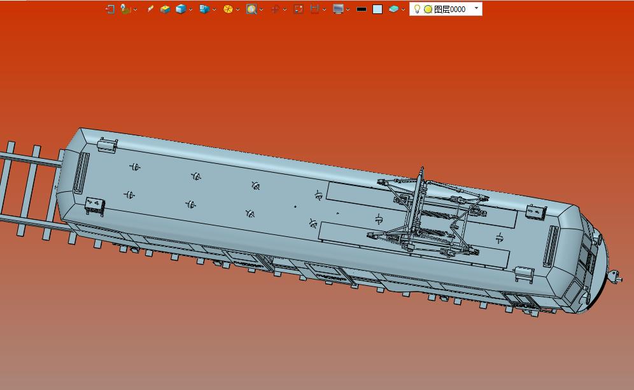The height and width of the screenshot is (390, 634).
Task: Click the monitor display settings icon
Action: coord(338,10)
